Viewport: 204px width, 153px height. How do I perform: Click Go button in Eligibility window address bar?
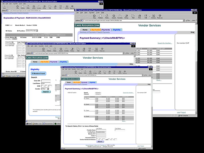127,53
